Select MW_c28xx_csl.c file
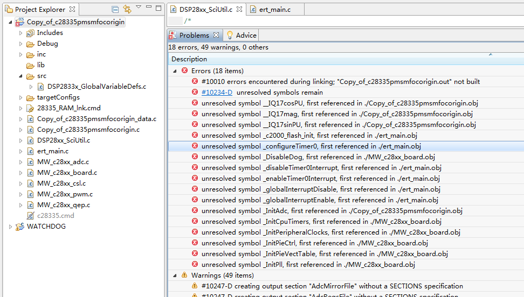 pos(61,183)
